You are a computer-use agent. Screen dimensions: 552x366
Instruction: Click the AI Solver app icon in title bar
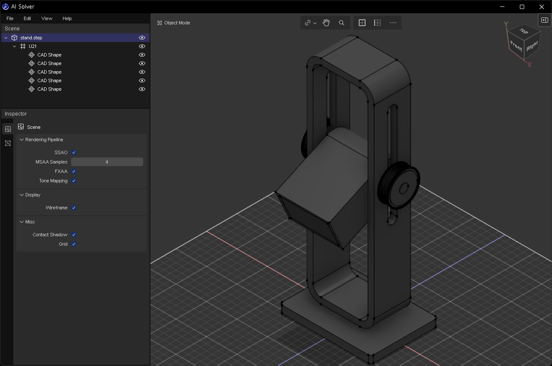pyautogui.click(x=6, y=6)
